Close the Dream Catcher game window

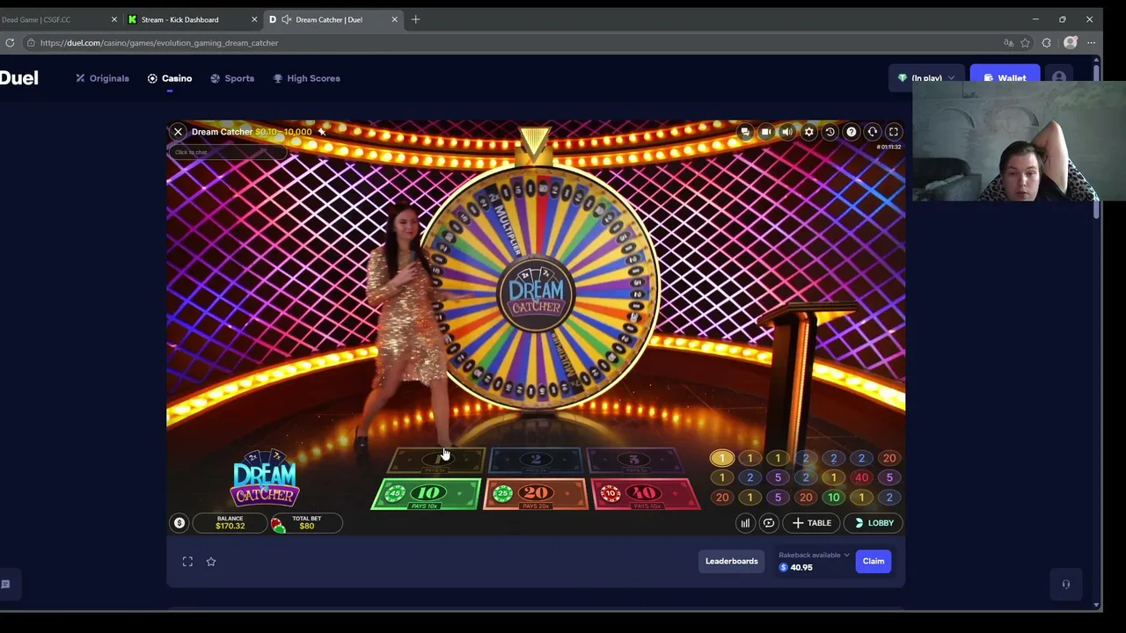click(x=178, y=132)
